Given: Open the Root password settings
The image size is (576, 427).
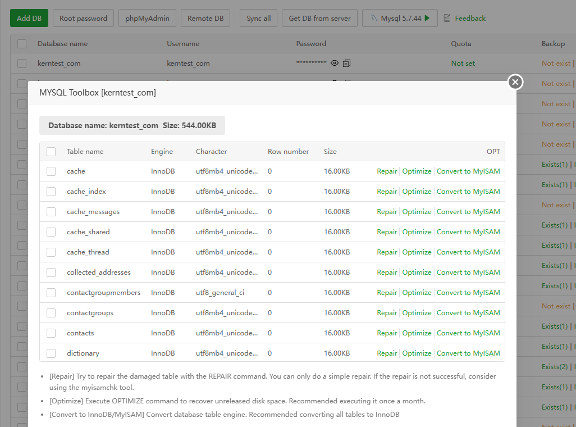Looking at the screenshot, I should (83, 18).
